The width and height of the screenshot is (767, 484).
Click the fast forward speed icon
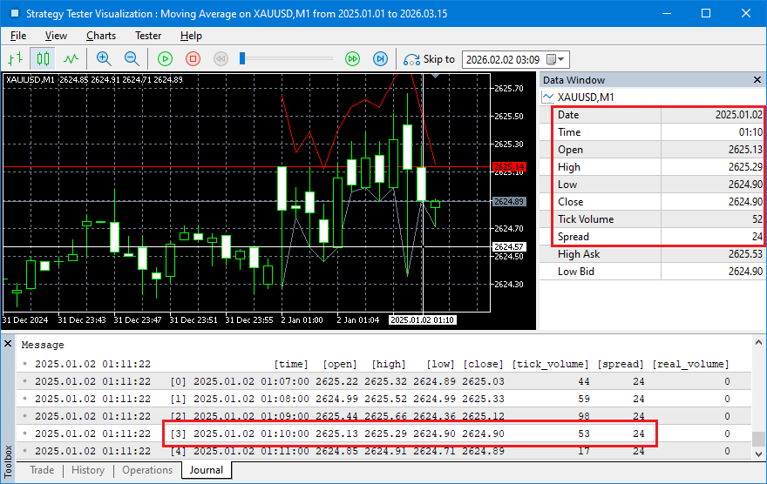[x=352, y=59]
